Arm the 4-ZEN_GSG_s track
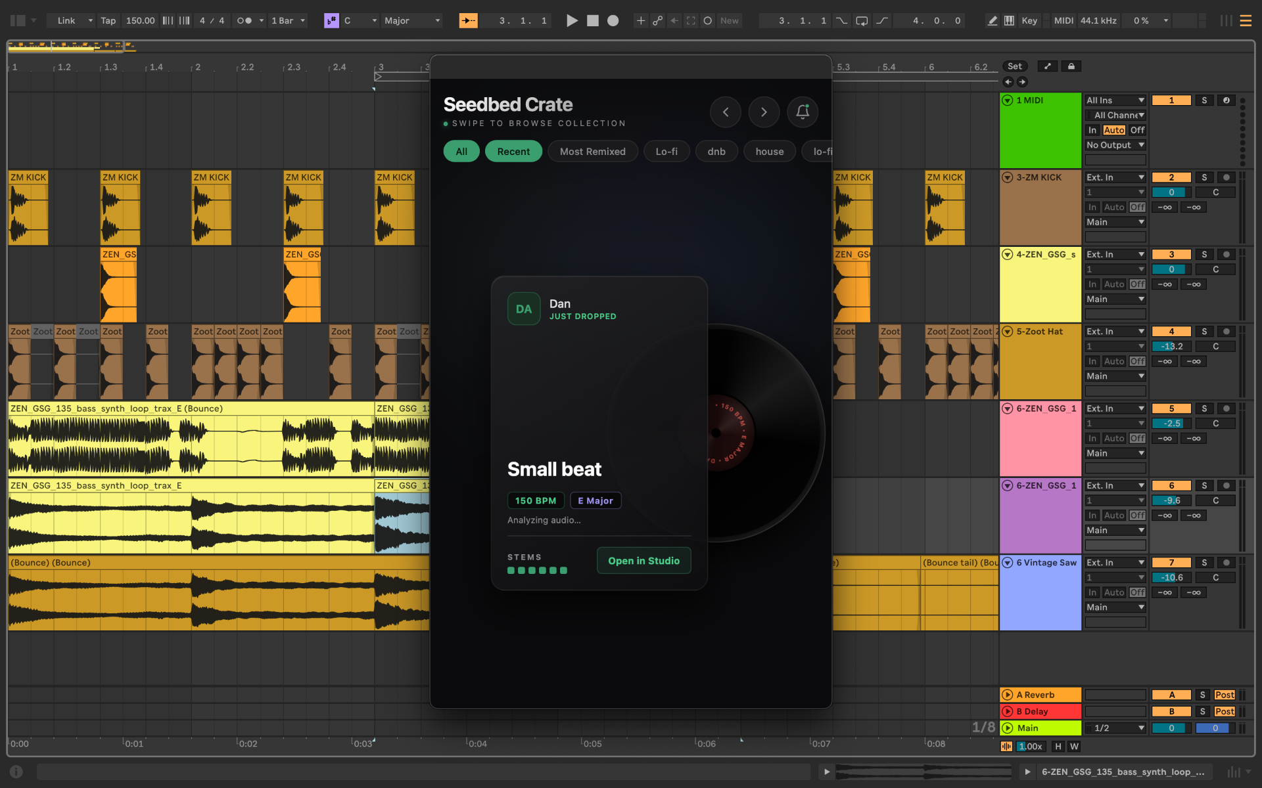The image size is (1262, 788). pos(1227,254)
